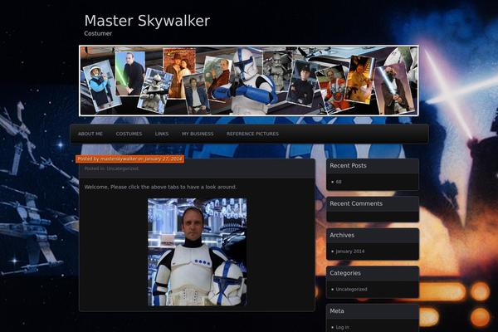This screenshot has height=332, width=498.
Task: Click the masterskywalker author link
Action: pyautogui.click(x=119, y=159)
